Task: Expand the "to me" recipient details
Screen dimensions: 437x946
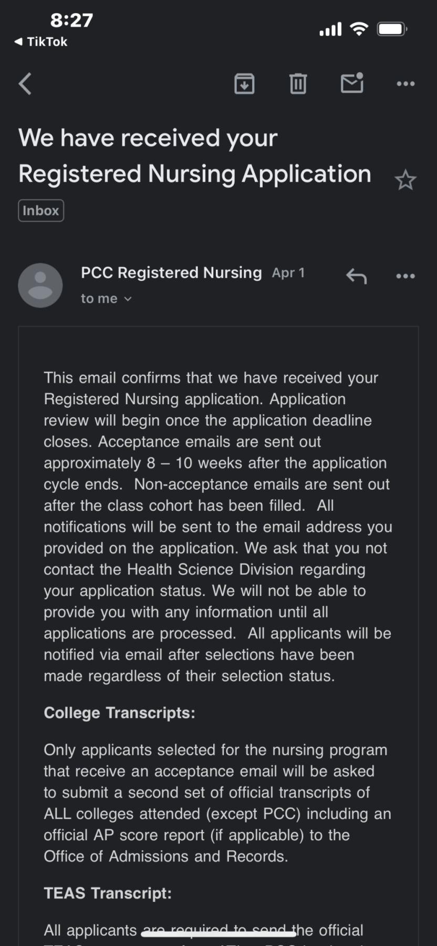Action: (106, 299)
